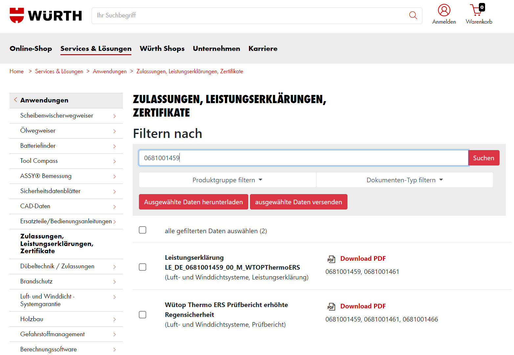Download PDF link for Leistungserklärung
The image size is (514, 355).
click(x=363, y=258)
